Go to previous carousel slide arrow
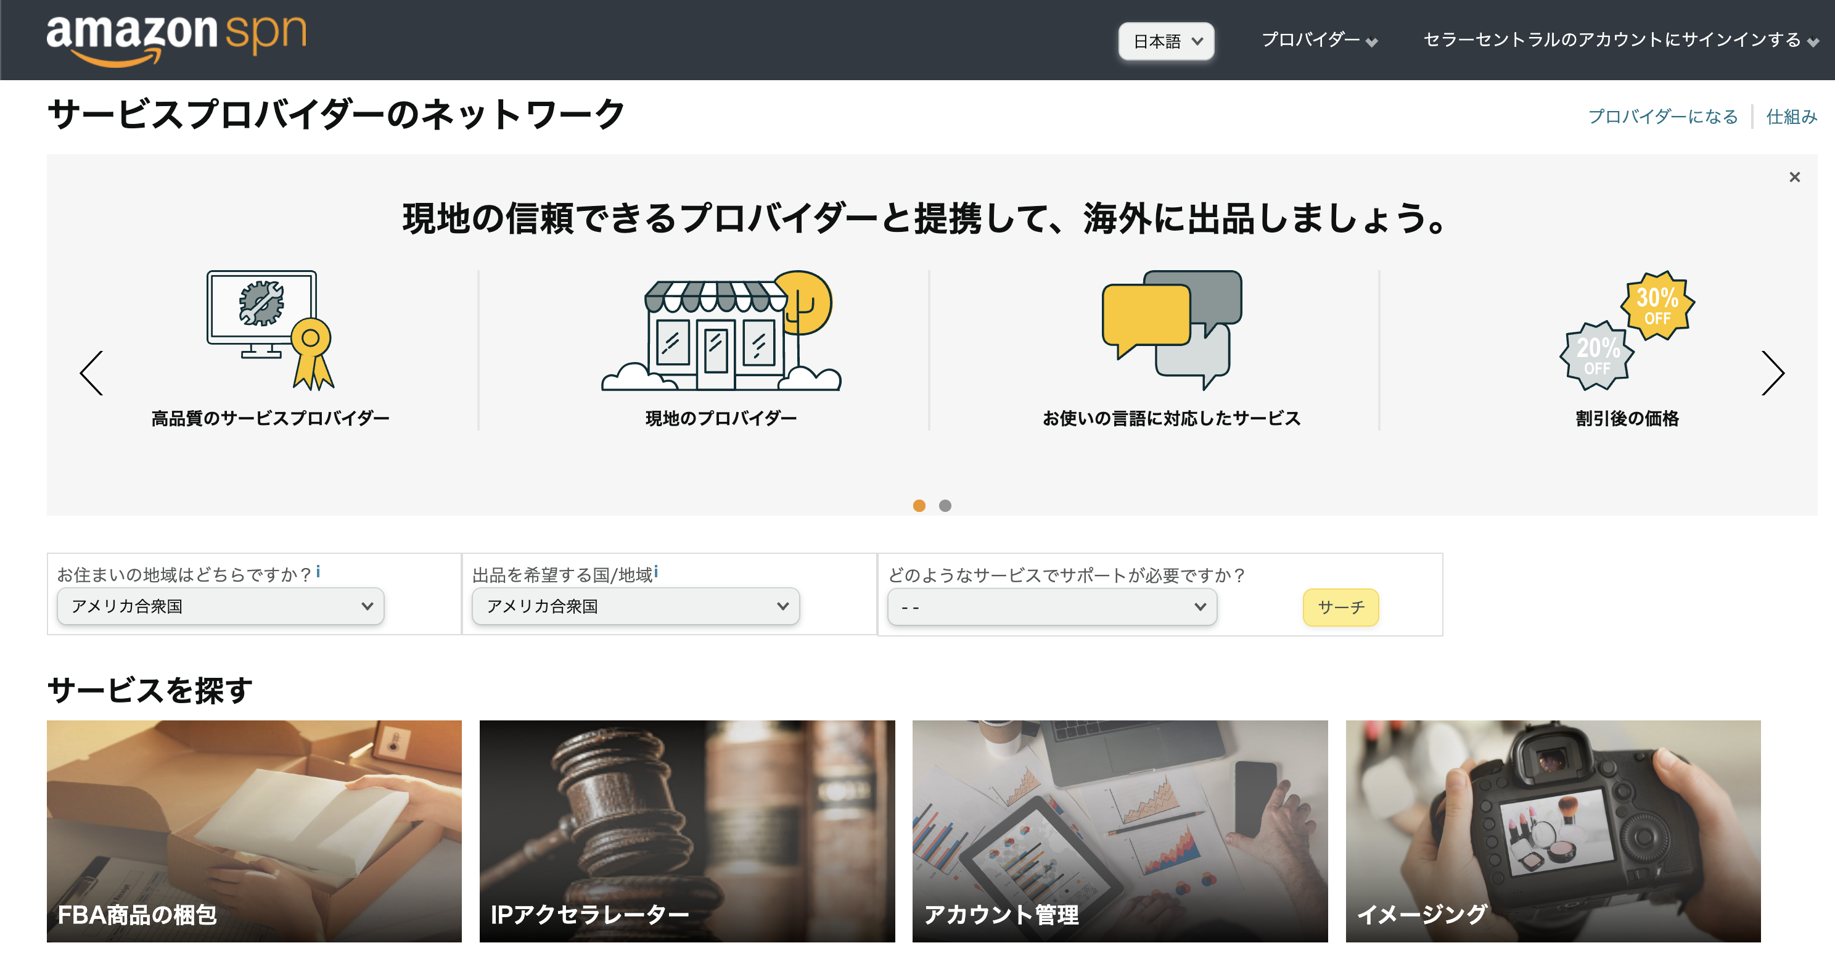 92,373
